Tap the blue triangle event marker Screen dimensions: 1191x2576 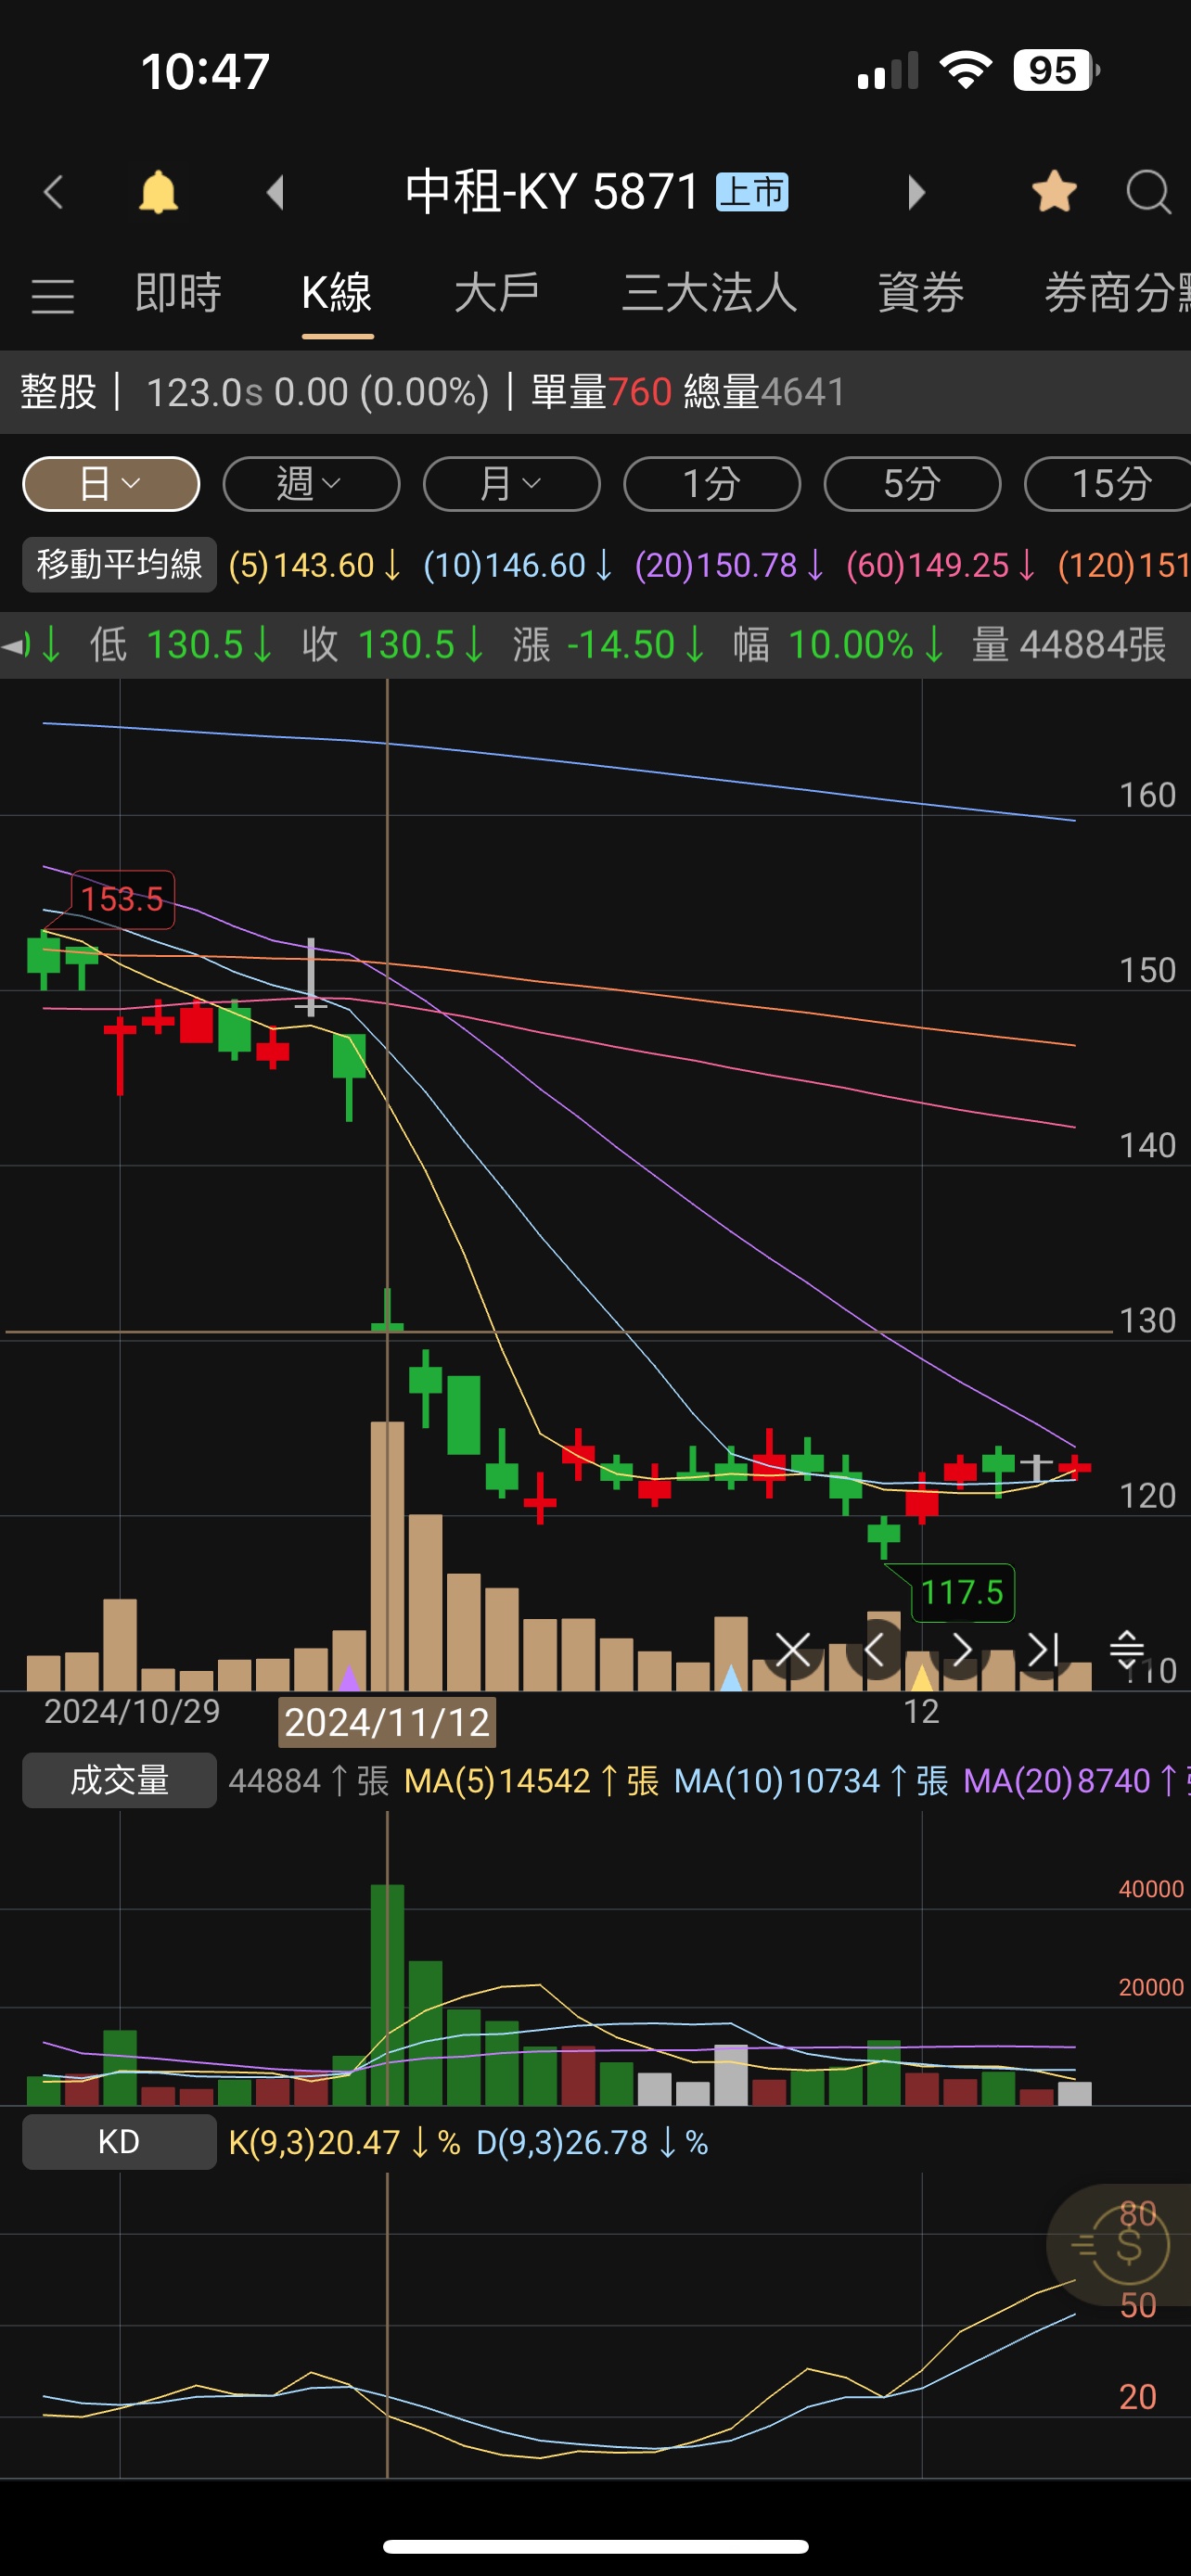[x=731, y=1677]
